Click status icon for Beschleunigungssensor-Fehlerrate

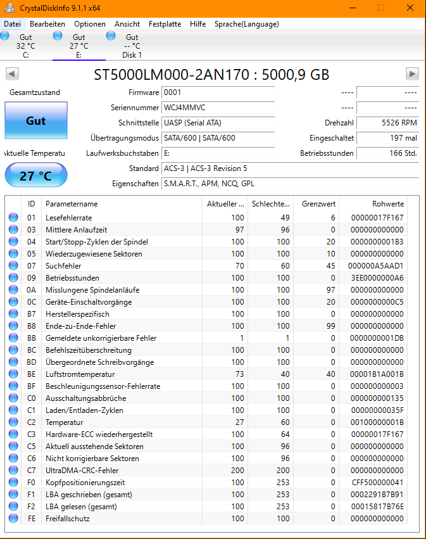[13, 386]
